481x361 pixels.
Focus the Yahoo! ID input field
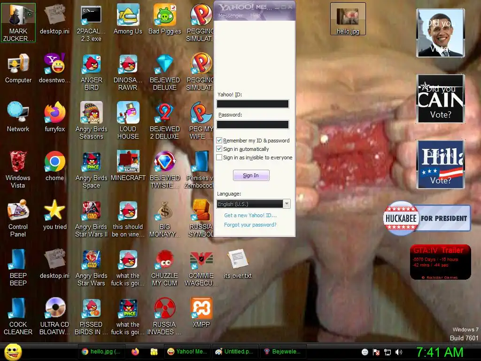pyautogui.click(x=253, y=104)
